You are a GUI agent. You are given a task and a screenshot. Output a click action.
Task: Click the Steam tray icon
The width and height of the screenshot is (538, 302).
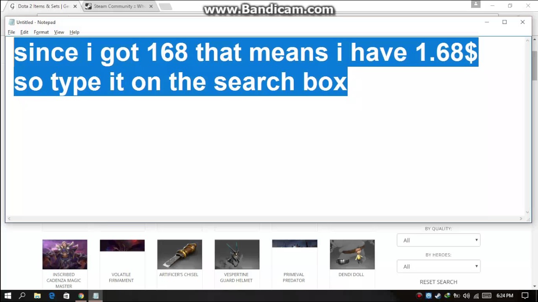pos(438,296)
